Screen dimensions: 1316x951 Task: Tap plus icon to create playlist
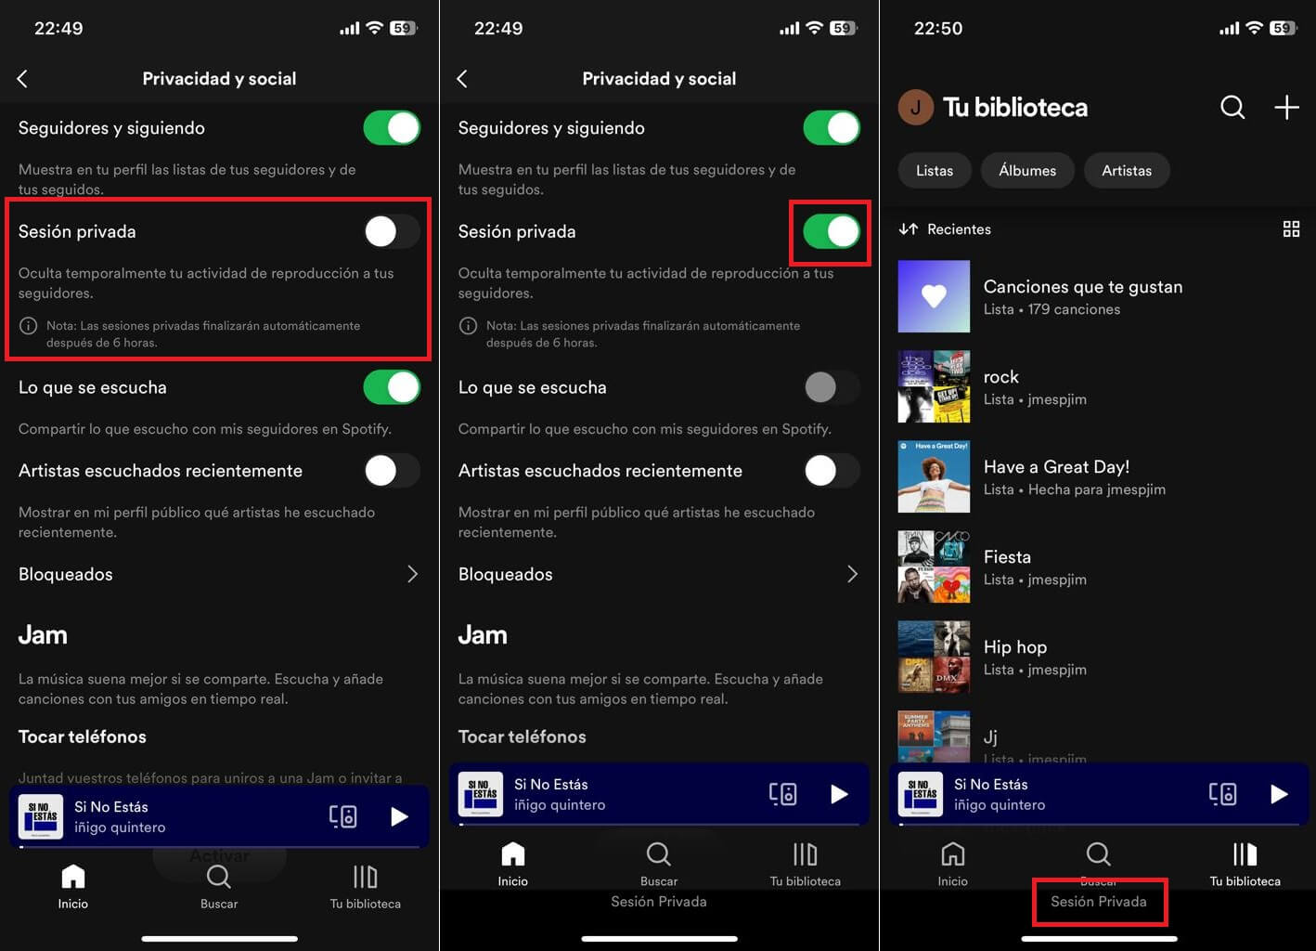click(1286, 108)
